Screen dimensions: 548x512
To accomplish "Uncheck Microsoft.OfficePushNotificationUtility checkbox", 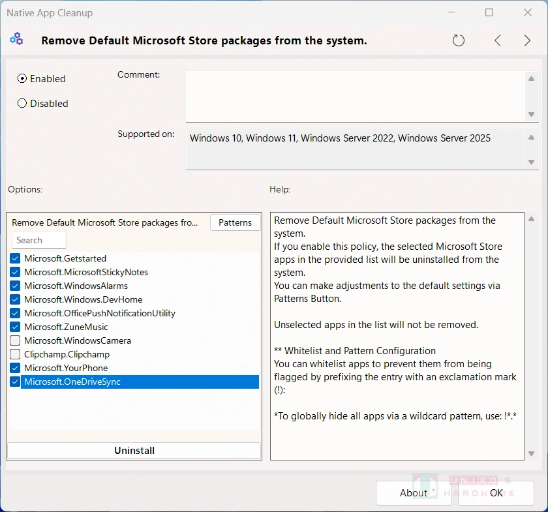I will (15, 313).
